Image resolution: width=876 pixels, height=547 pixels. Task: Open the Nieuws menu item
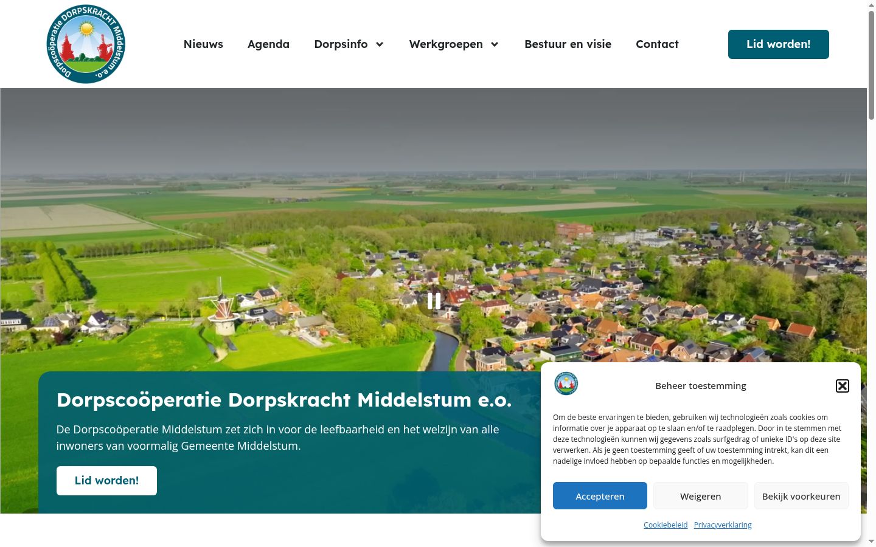203,44
